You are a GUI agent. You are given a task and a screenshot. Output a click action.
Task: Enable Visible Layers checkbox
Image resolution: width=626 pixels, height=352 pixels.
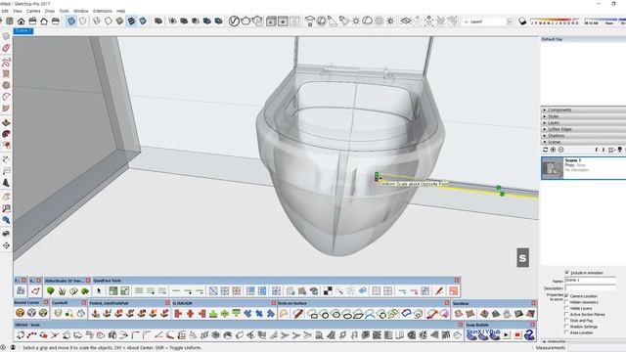coord(566,308)
